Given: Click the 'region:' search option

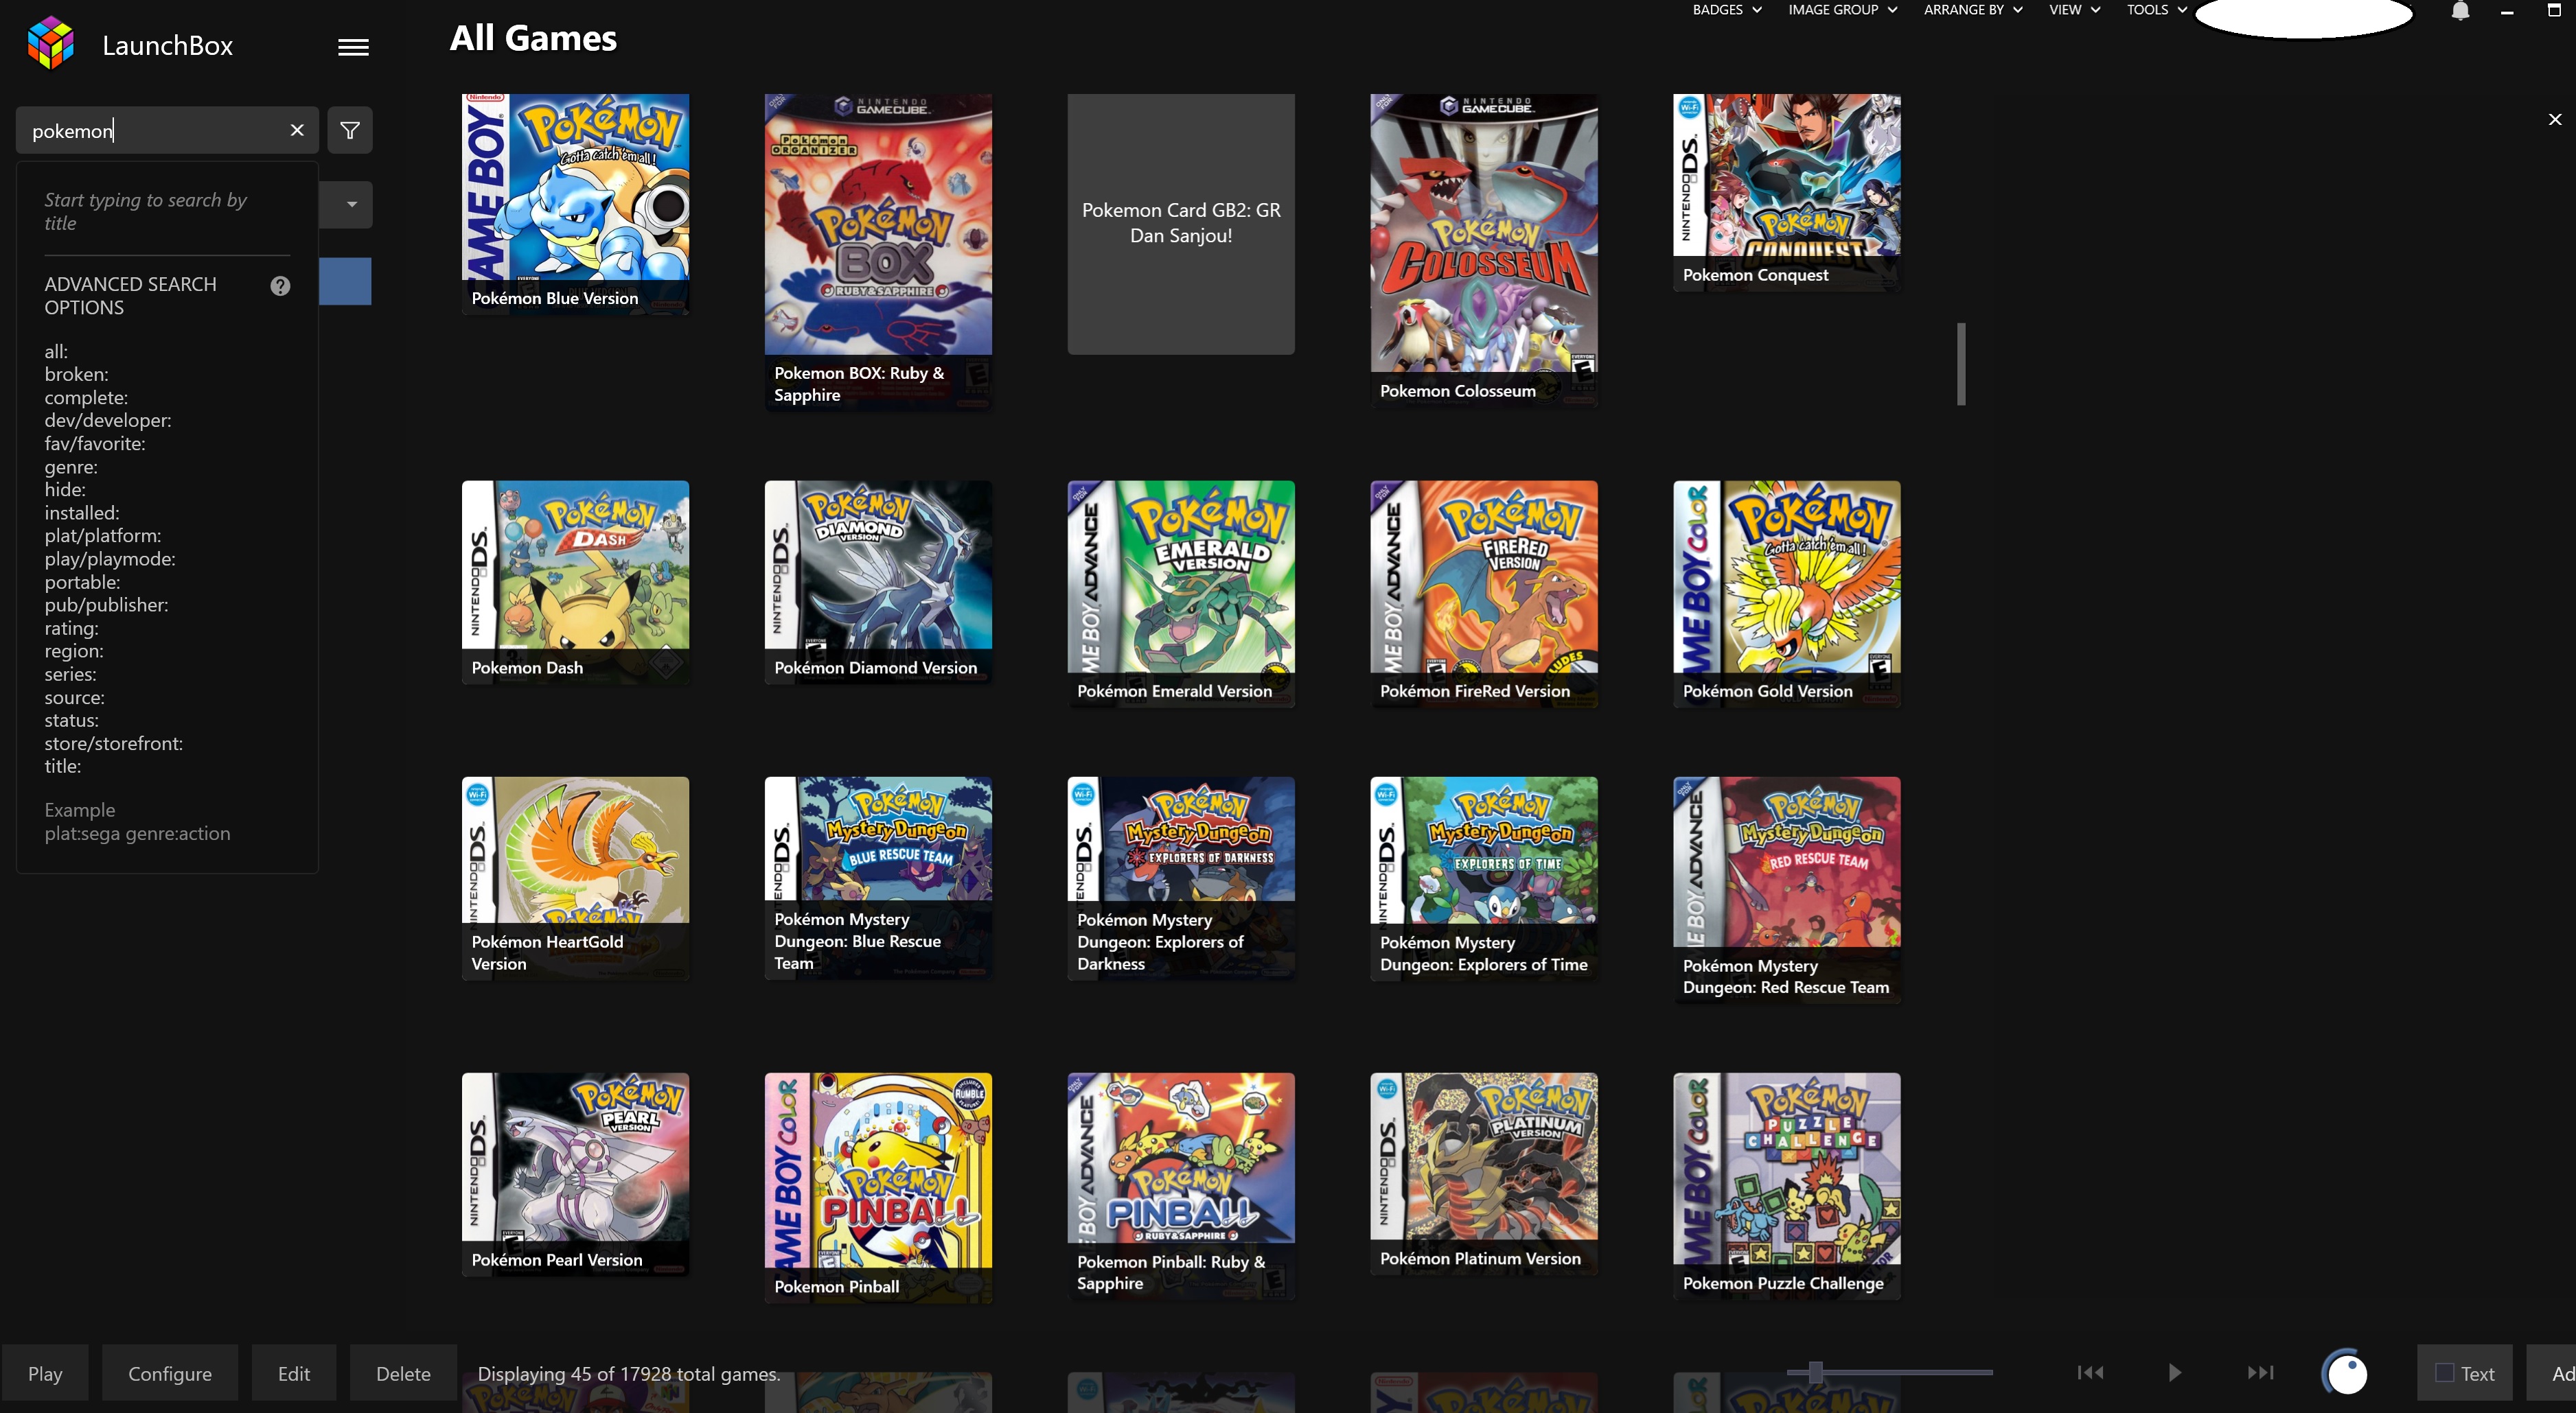Looking at the screenshot, I should click(x=74, y=651).
